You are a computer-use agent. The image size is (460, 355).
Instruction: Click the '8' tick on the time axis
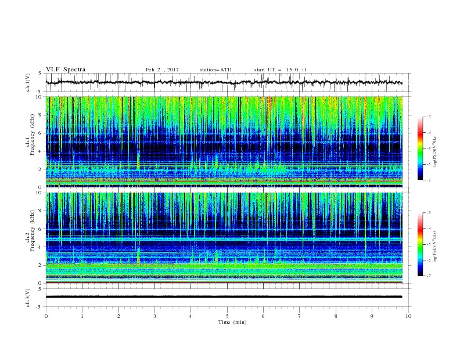tap(336, 316)
